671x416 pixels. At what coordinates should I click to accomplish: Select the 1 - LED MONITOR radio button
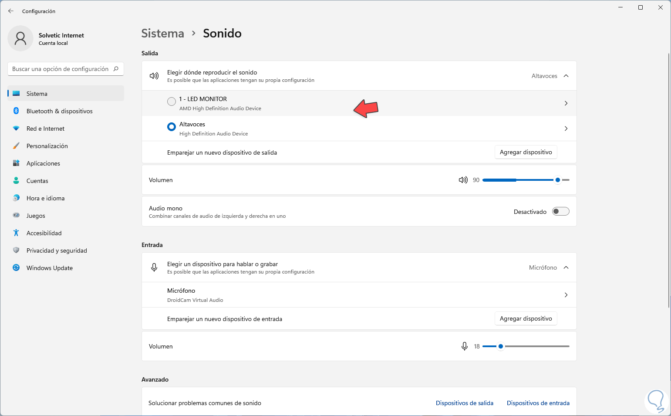tap(172, 101)
